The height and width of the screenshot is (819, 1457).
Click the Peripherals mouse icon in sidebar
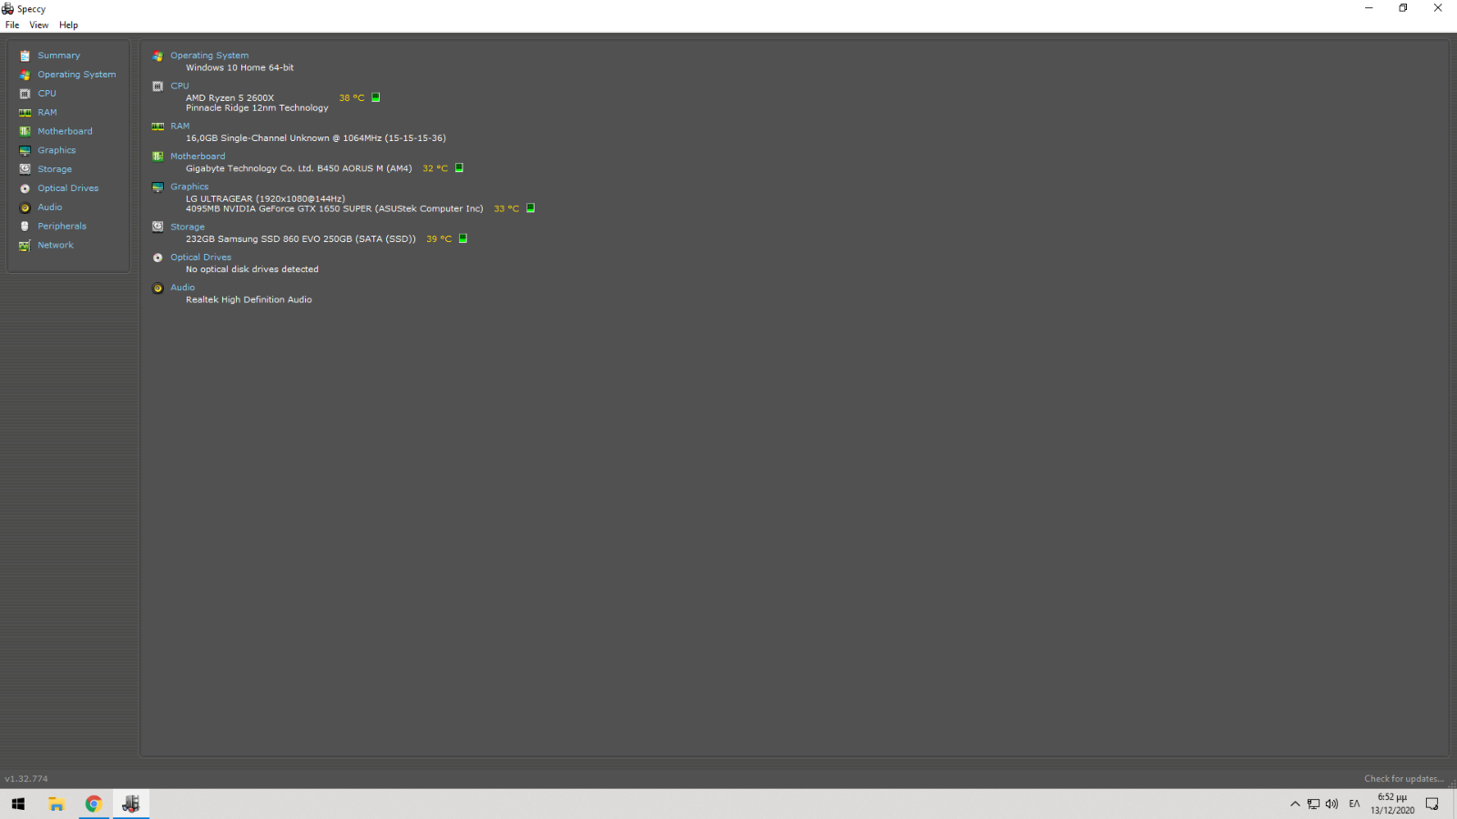pos(25,227)
